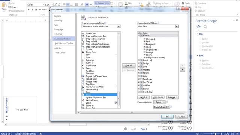Select the Pointer Tool in the ribbon

coord(102,3)
